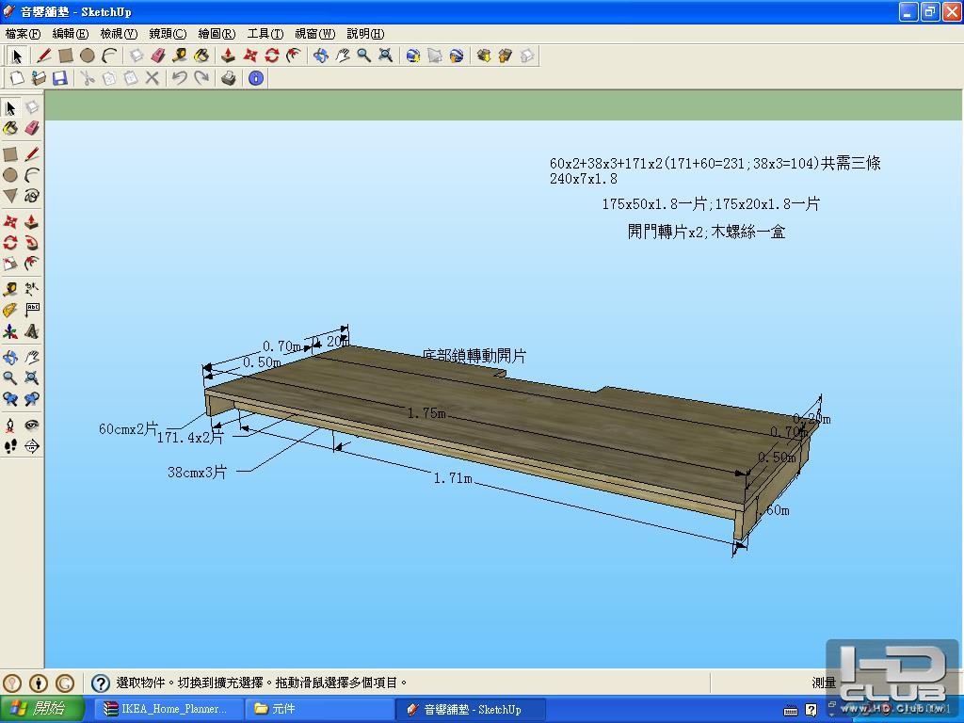Click the Save diskette icon
Image resolution: width=964 pixels, height=723 pixels.
(59, 78)
